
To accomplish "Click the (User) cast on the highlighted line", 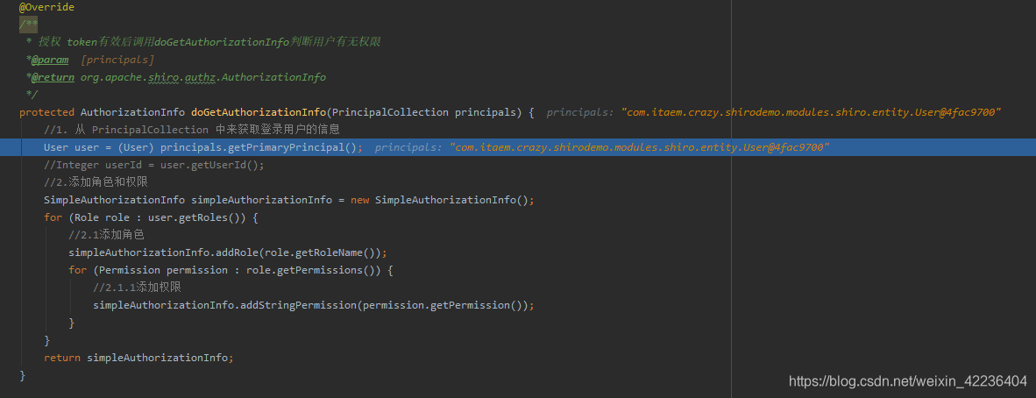I will point(136,147).
